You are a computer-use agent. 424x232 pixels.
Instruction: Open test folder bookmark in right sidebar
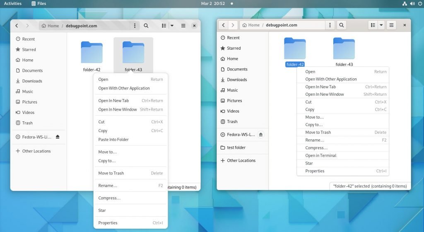(243, 147)
